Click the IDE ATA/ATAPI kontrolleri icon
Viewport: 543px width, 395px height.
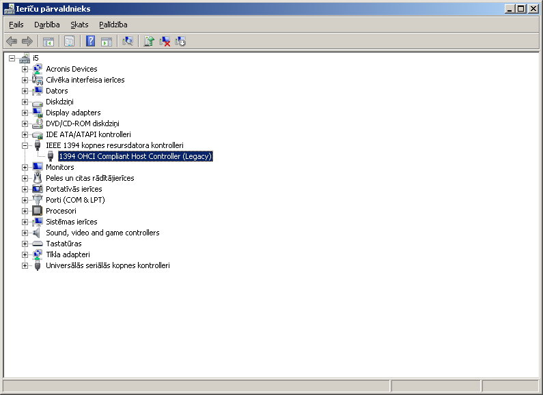pyautogui.click(x=38, y=134)
